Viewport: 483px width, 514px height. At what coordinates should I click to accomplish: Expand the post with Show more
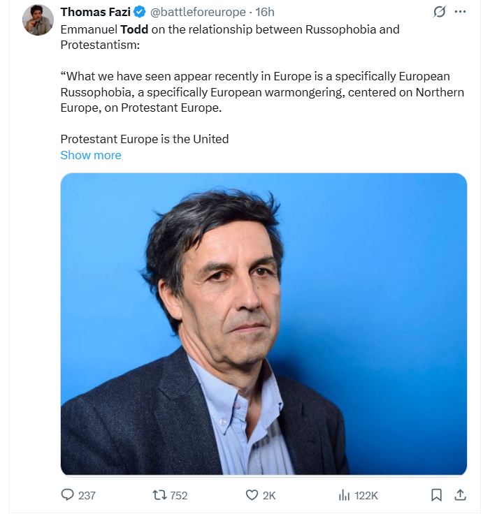click(x=91, y=155)
